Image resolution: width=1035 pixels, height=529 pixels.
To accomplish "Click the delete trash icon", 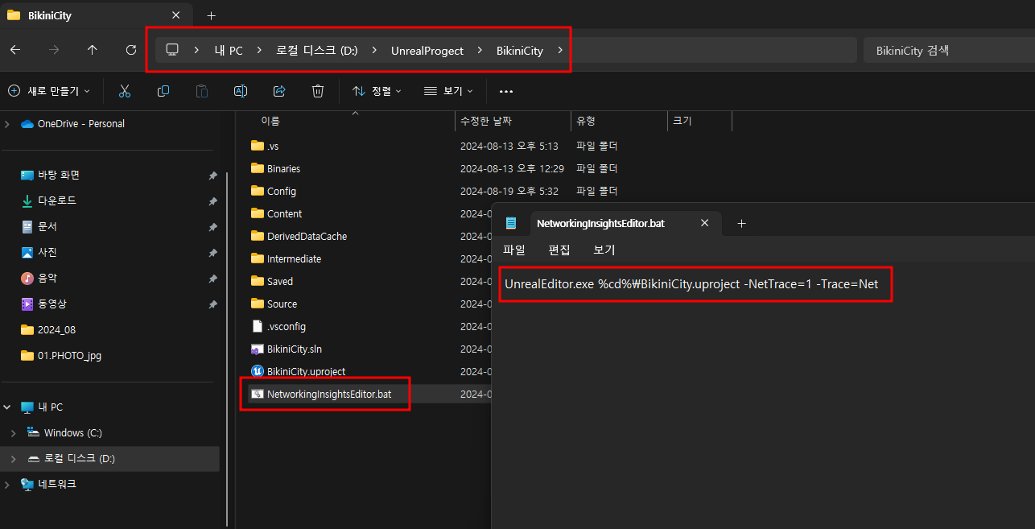I will tap(318, 91).
